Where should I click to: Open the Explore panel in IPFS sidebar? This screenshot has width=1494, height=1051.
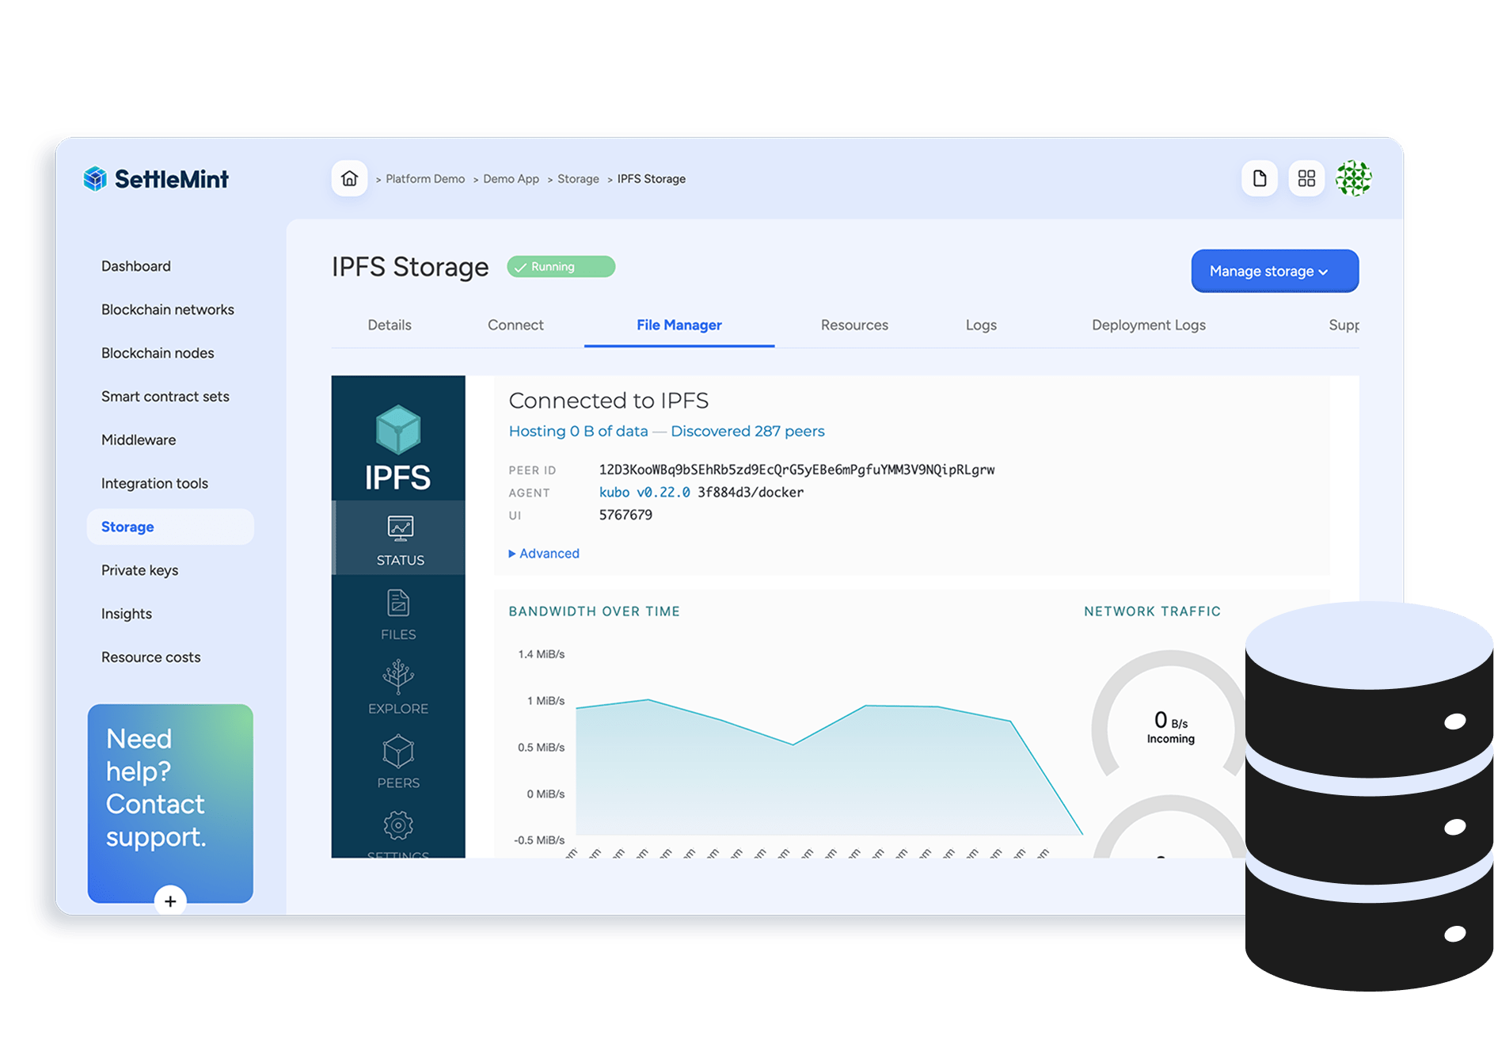click(398, 687)
